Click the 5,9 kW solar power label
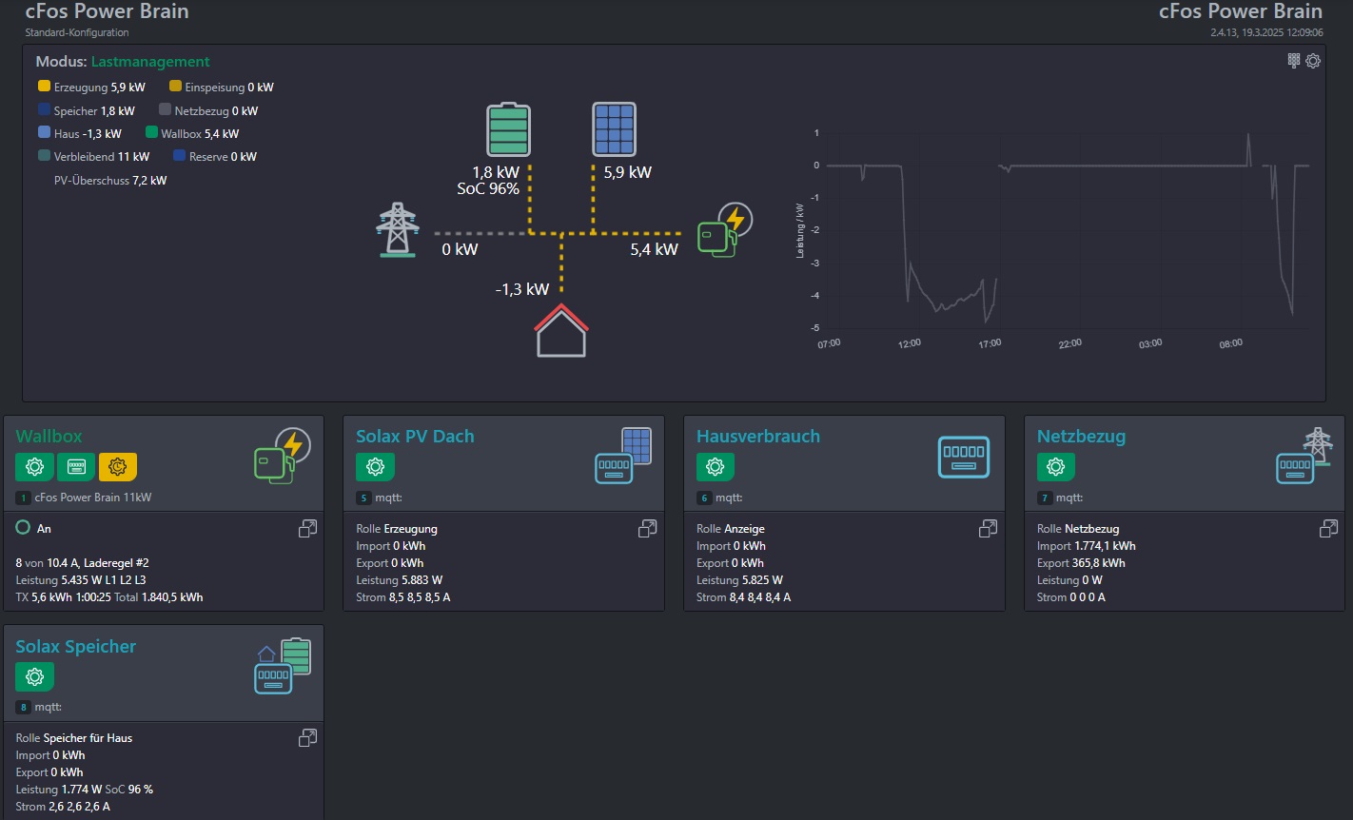Screen dimensions: 1353x820 click(628, 173)
